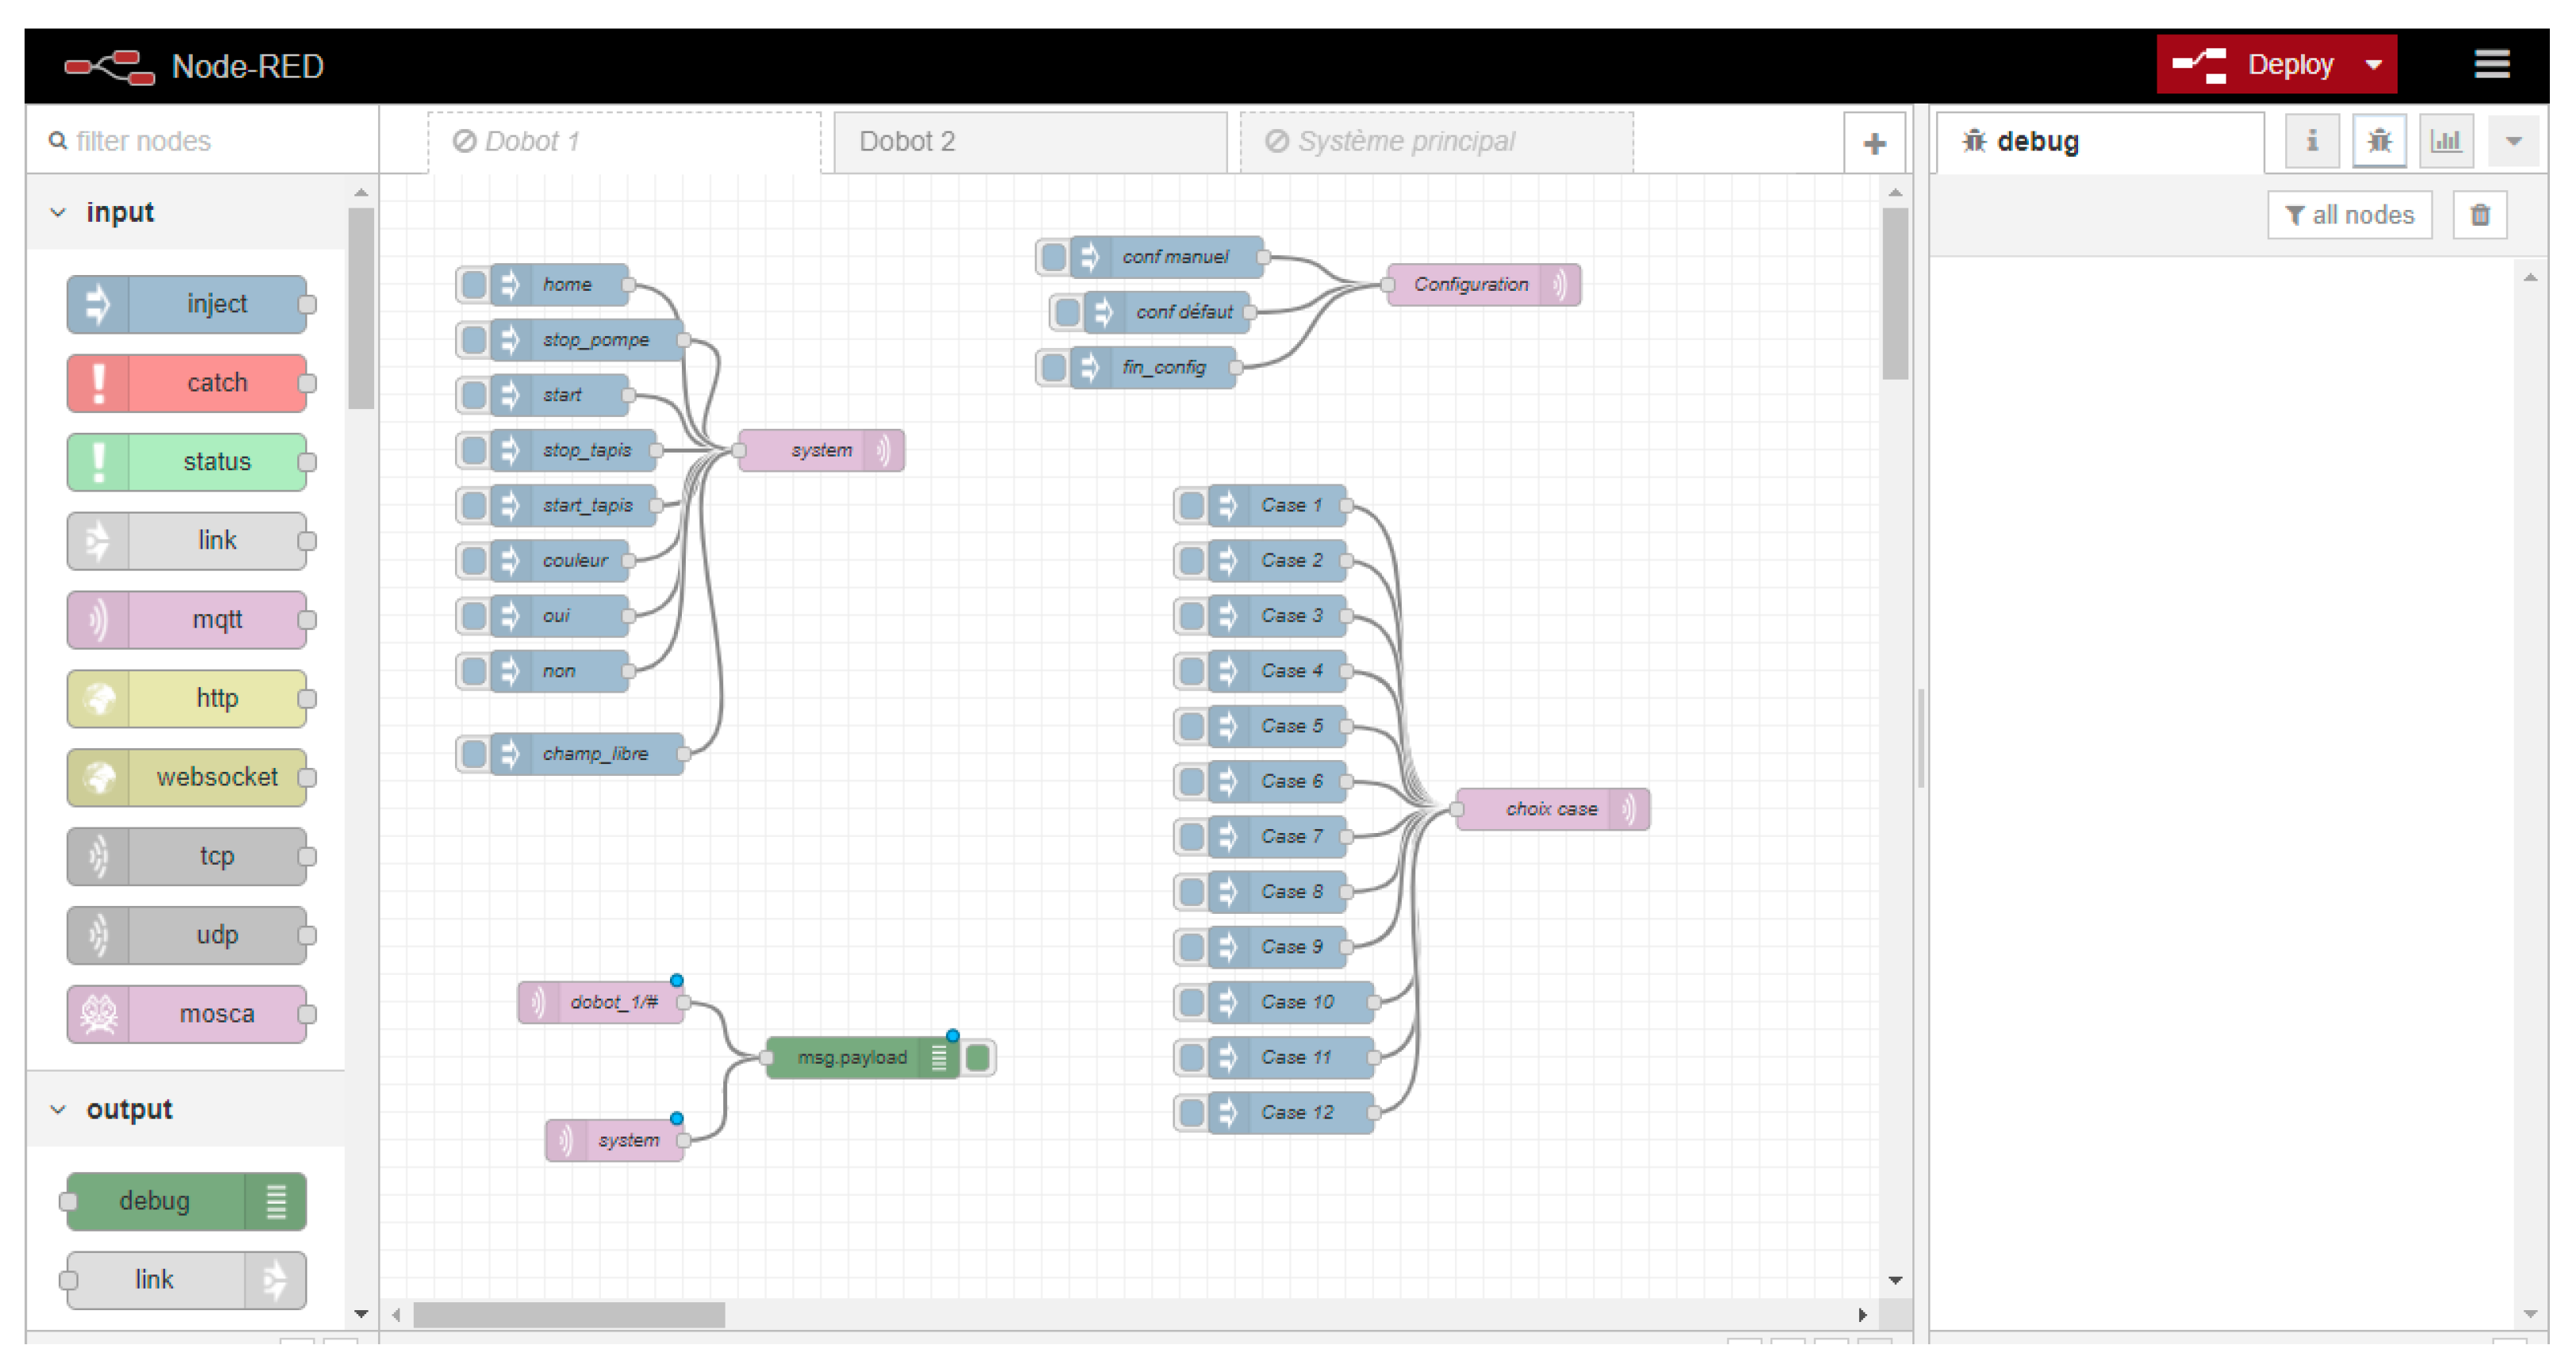Collapse the input palette category

tap(58, 213)
